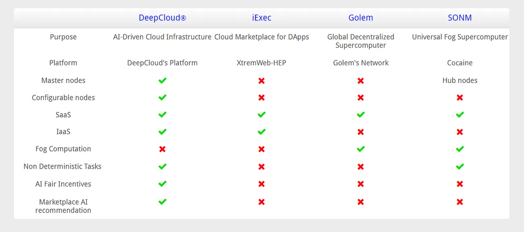Click SONM's red cross for Marketplace AI recommendation
Screen dimensions: 524x232
pyautogui.click(x=460, y=202)
